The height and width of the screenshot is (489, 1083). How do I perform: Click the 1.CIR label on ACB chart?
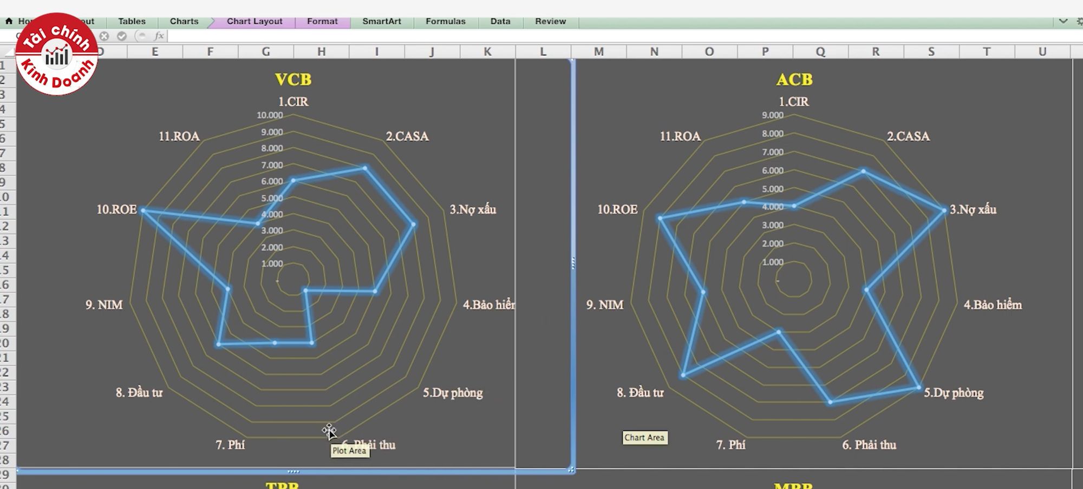pos(794,102)
